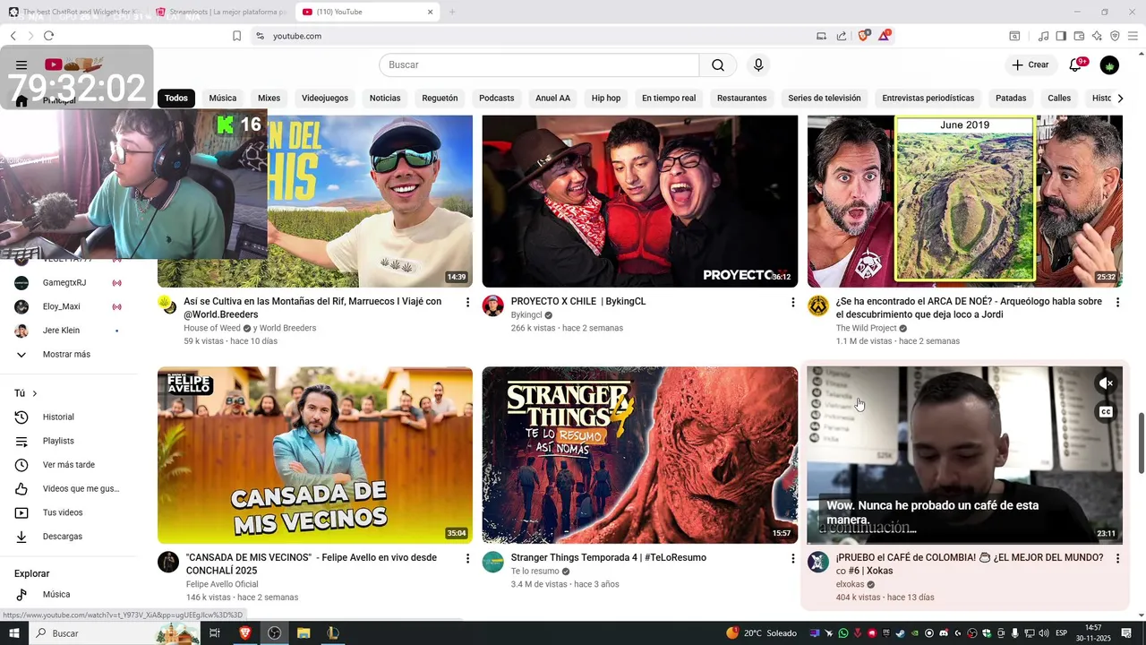The width and height of the screenshot is (1146, 645).
Task: Select the Noticias category chip
Action: pyautogui.click(x=385, y=99)
